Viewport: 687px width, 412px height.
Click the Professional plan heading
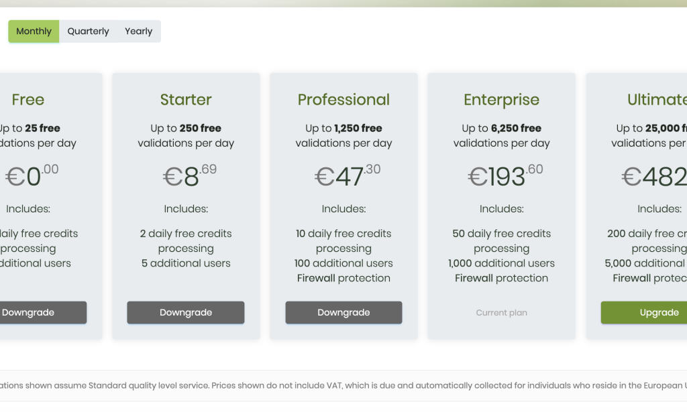tap(343, 99)
